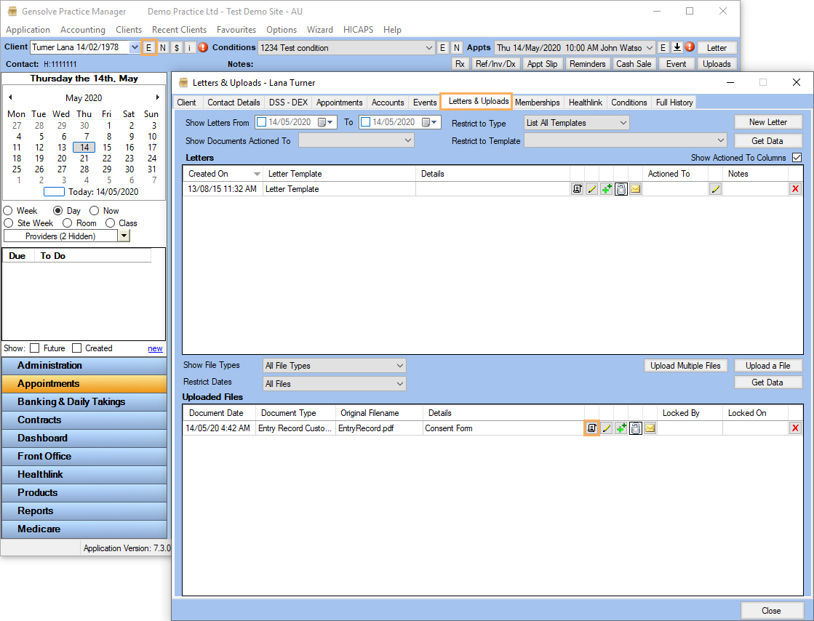Go to next month in May 2020 calendar
814x621 pixels.
(158, 97)
